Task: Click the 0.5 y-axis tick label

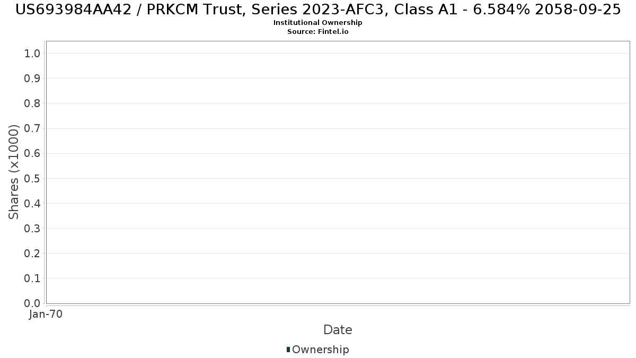Action: [32, 178]
